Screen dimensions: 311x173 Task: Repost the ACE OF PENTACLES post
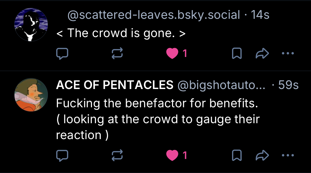click(117, 155)
